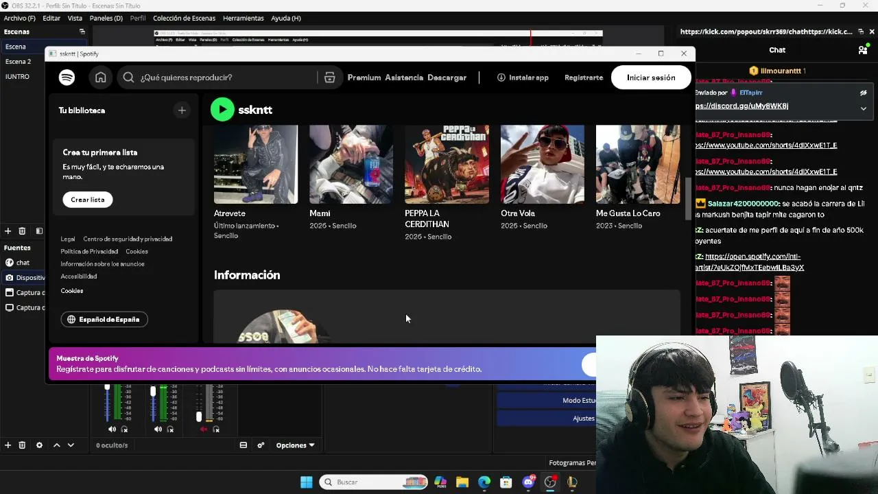The width and height of the screenshot is (878, 494).
Task: Open the Herramientas menu in OBS
Action: pyautogui.click(x=244, y=18)
